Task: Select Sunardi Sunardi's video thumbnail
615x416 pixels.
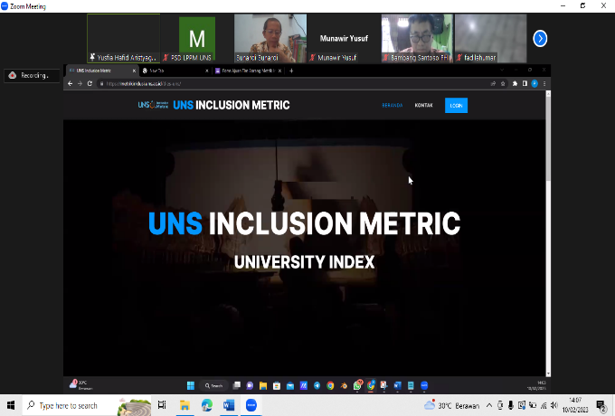Action: pos(270,38)
